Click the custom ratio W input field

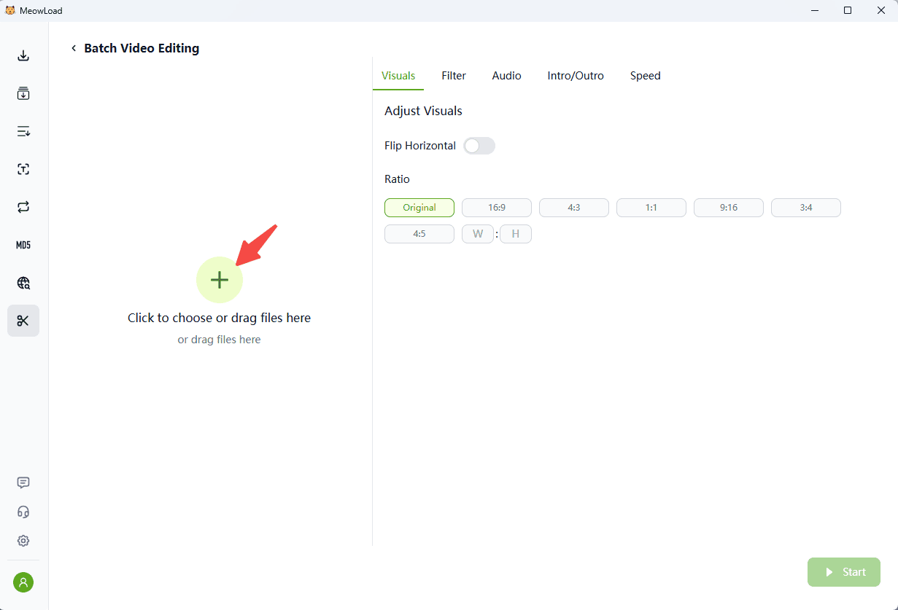[478, 234]
